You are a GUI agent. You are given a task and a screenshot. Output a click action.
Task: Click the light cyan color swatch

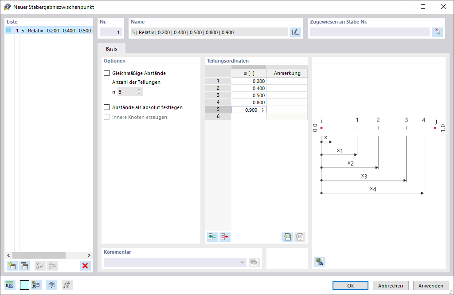pyautogui.click(x=25, y=285)
